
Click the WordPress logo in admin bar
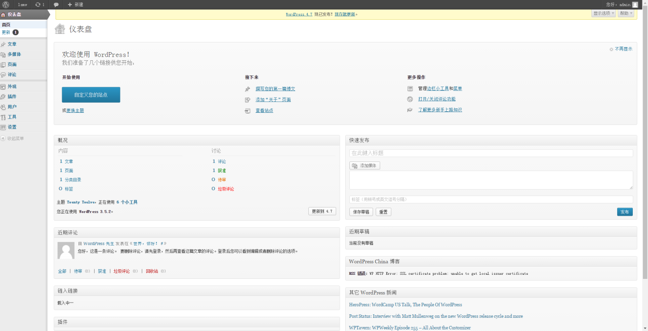coord(6,5)
